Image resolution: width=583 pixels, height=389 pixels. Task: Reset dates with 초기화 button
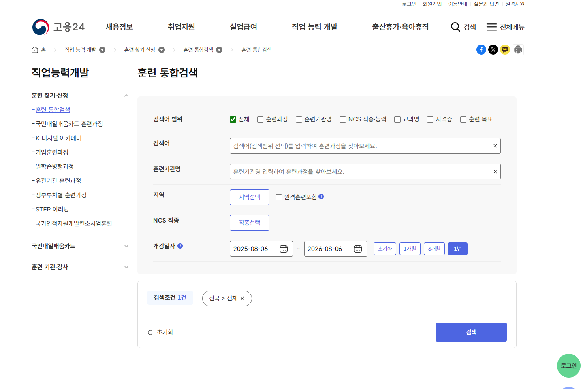coord(385,249)
